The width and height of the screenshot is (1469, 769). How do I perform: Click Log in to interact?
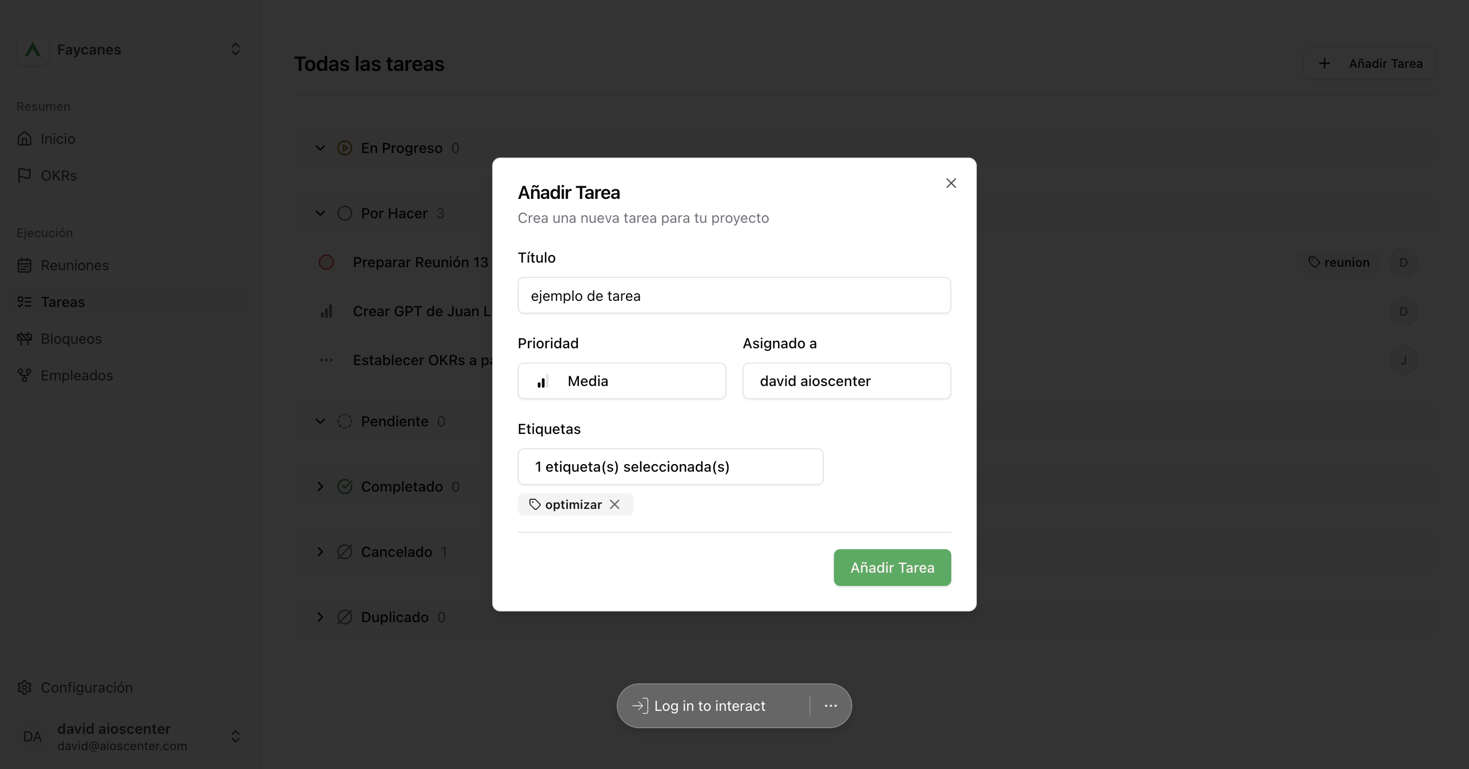pos(699,706)
